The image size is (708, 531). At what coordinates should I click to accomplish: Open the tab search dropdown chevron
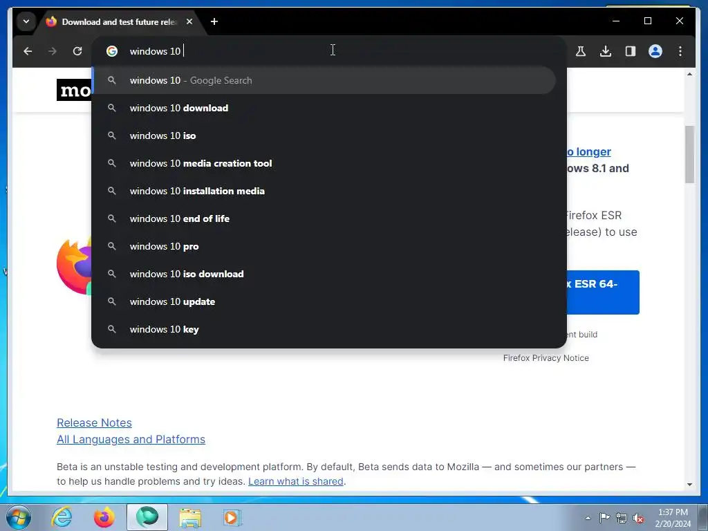coord(26,21)
